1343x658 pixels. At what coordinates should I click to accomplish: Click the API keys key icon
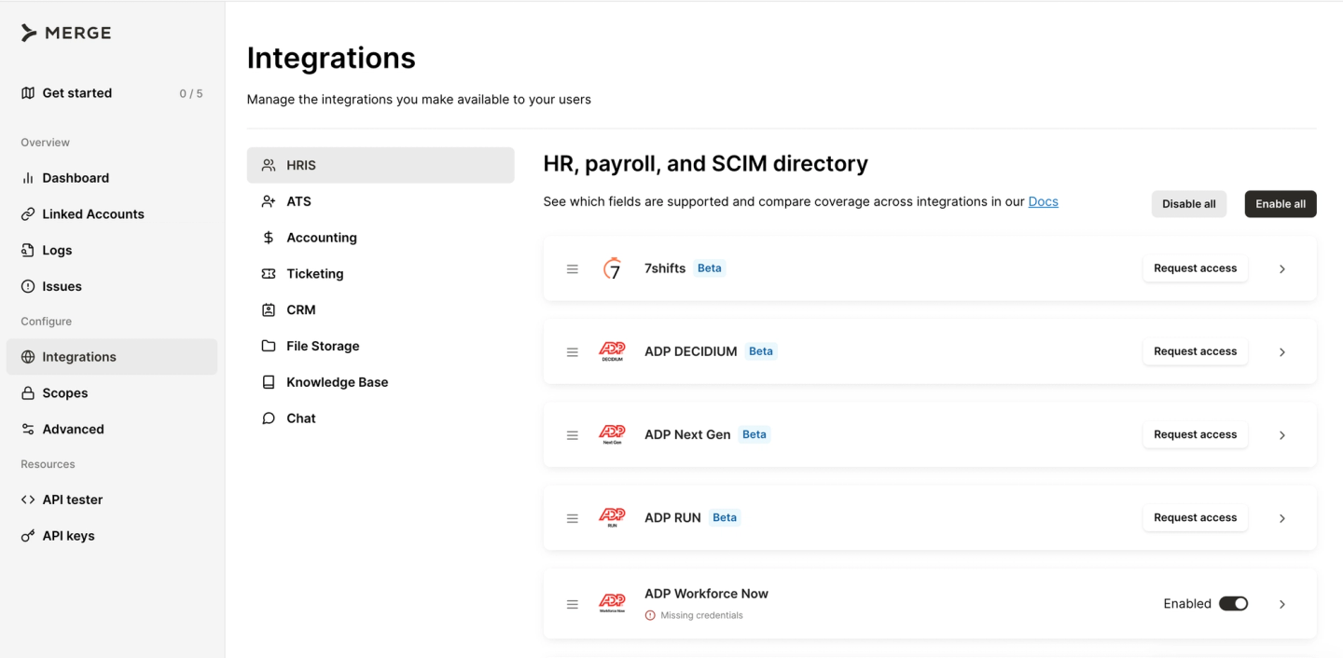(x=28, y=536)
